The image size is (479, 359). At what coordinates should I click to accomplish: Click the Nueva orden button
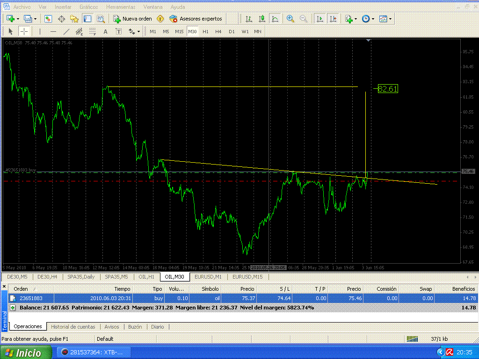coord(133,19)
